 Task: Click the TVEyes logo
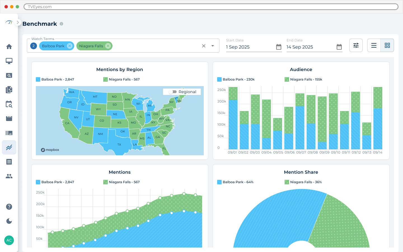coord(9,22)
